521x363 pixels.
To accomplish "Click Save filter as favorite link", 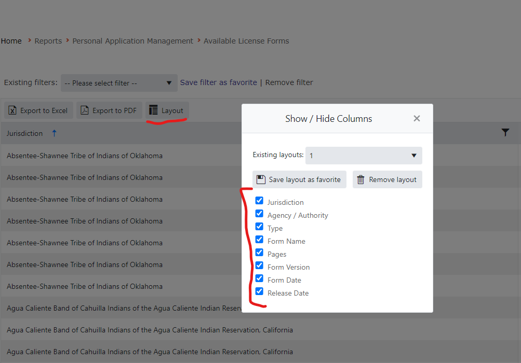I will [x=219, y=82].
